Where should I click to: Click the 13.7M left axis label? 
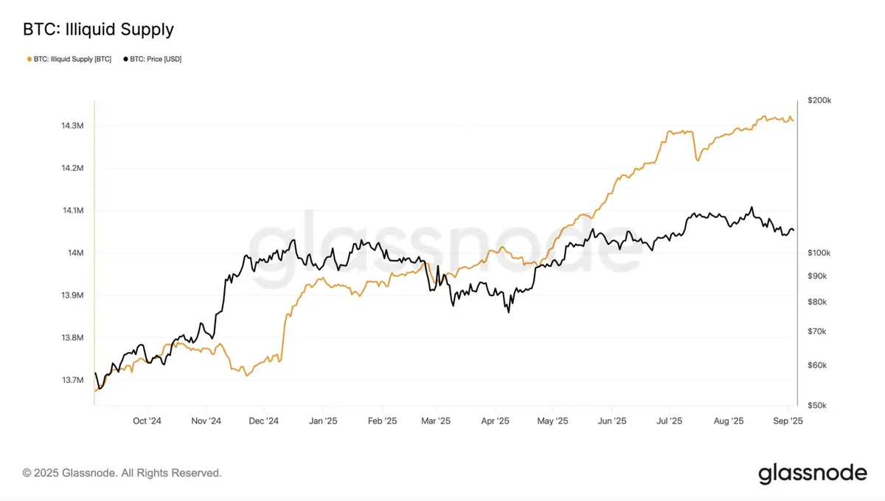point(72,380)
